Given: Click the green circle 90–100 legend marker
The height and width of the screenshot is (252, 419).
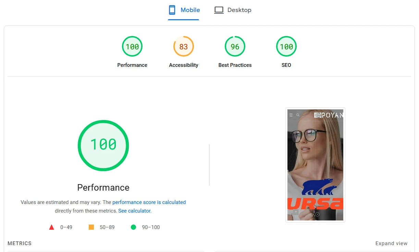Looking at the screenshot, I should 133,227.
